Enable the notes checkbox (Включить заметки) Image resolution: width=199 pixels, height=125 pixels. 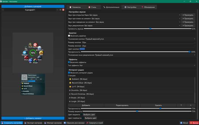coord(69,36)
